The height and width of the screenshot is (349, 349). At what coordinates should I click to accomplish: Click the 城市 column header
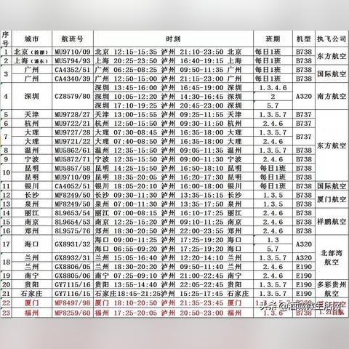(x=32, y=39)
